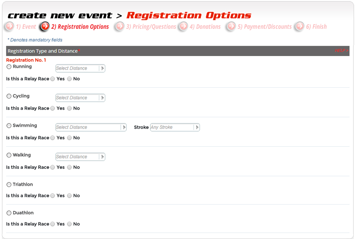Click the red arrow icon for Registration Options
Screen dimensions: 356x239
[45, 26]
